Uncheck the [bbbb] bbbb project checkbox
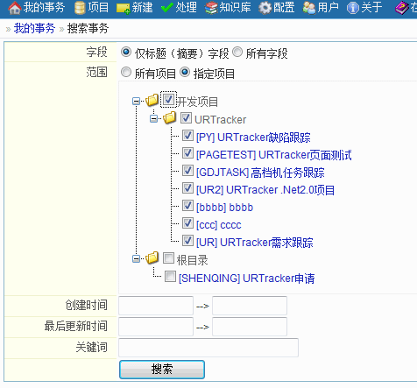 click(x=187, y=206)
